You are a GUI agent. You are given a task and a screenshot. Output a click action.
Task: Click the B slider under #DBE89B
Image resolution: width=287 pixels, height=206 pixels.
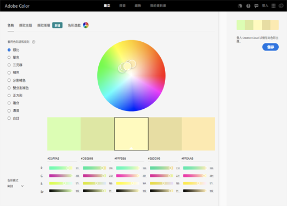pyautogui.click(x=94, y=183)
